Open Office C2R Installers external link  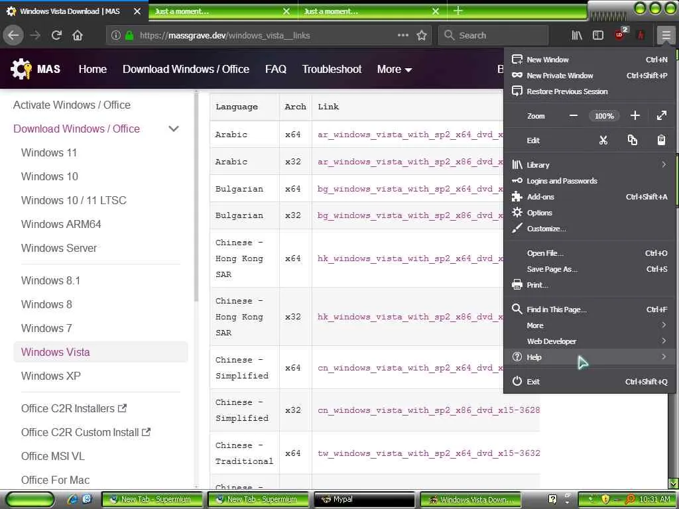coord(74,408)
